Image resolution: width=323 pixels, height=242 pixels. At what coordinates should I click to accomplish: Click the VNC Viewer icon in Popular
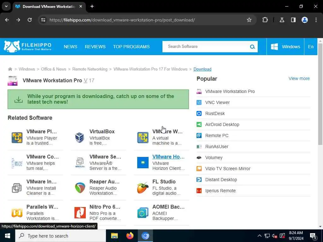199,102
